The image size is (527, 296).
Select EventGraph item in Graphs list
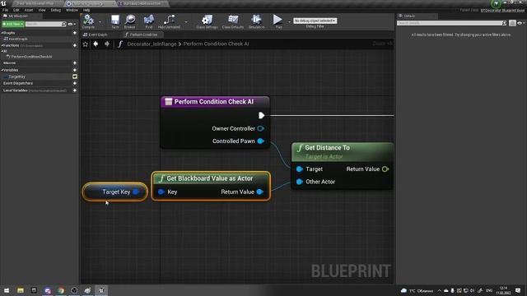coord(17,39)
